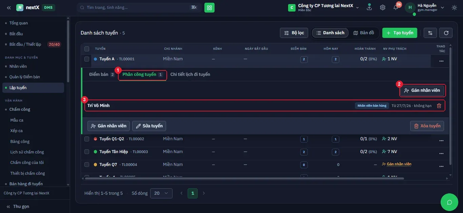This screenshot has height=213, width=463.
Task: Open the settings gear icon
Action: (x=383, y=7)
